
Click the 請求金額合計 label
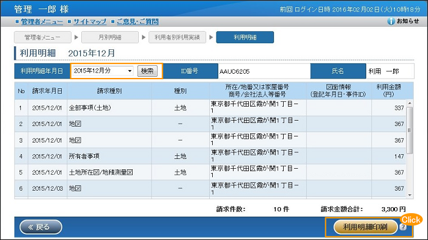click(342, 210)
